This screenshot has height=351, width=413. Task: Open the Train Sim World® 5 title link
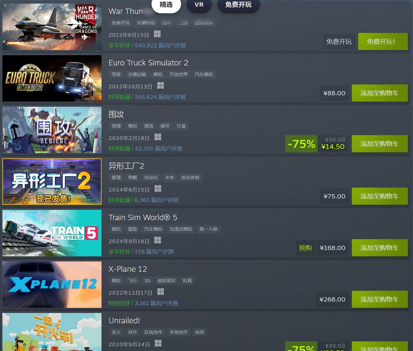tap(143, 217)
